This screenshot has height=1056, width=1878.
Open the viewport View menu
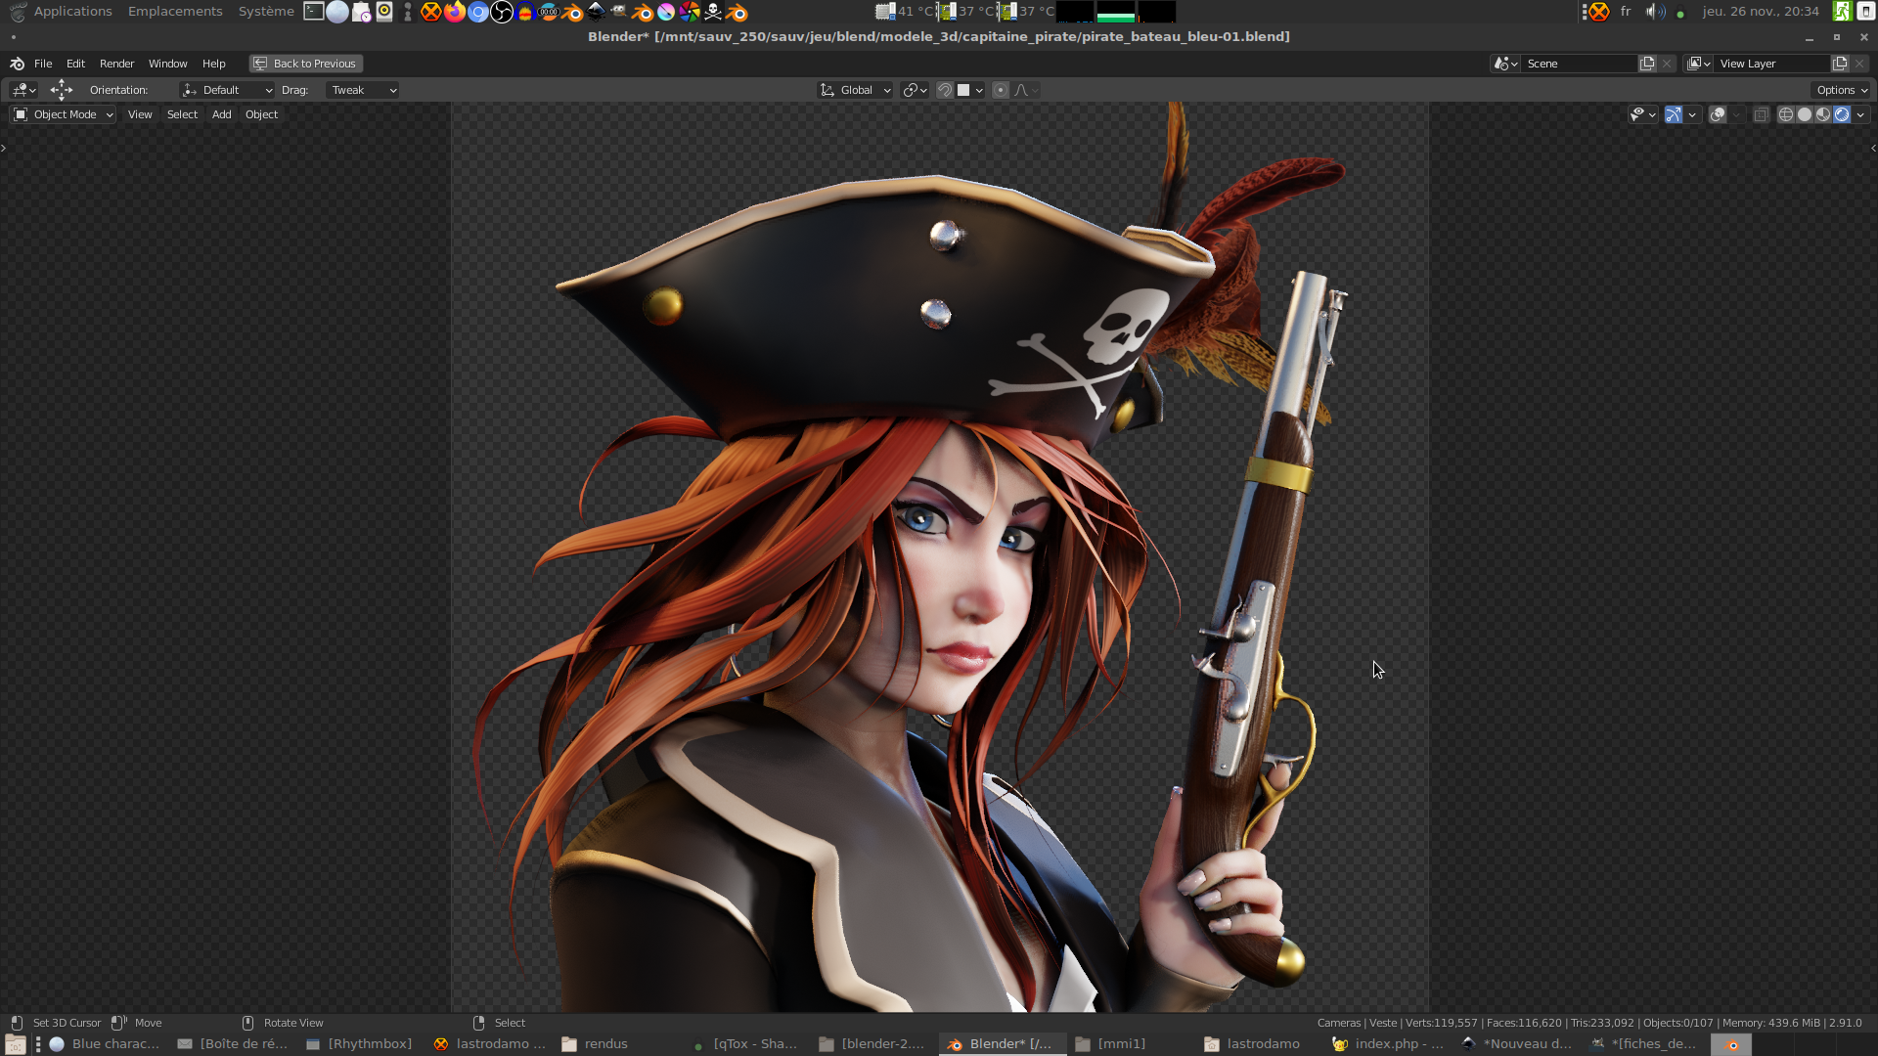(x=140, y=114)
